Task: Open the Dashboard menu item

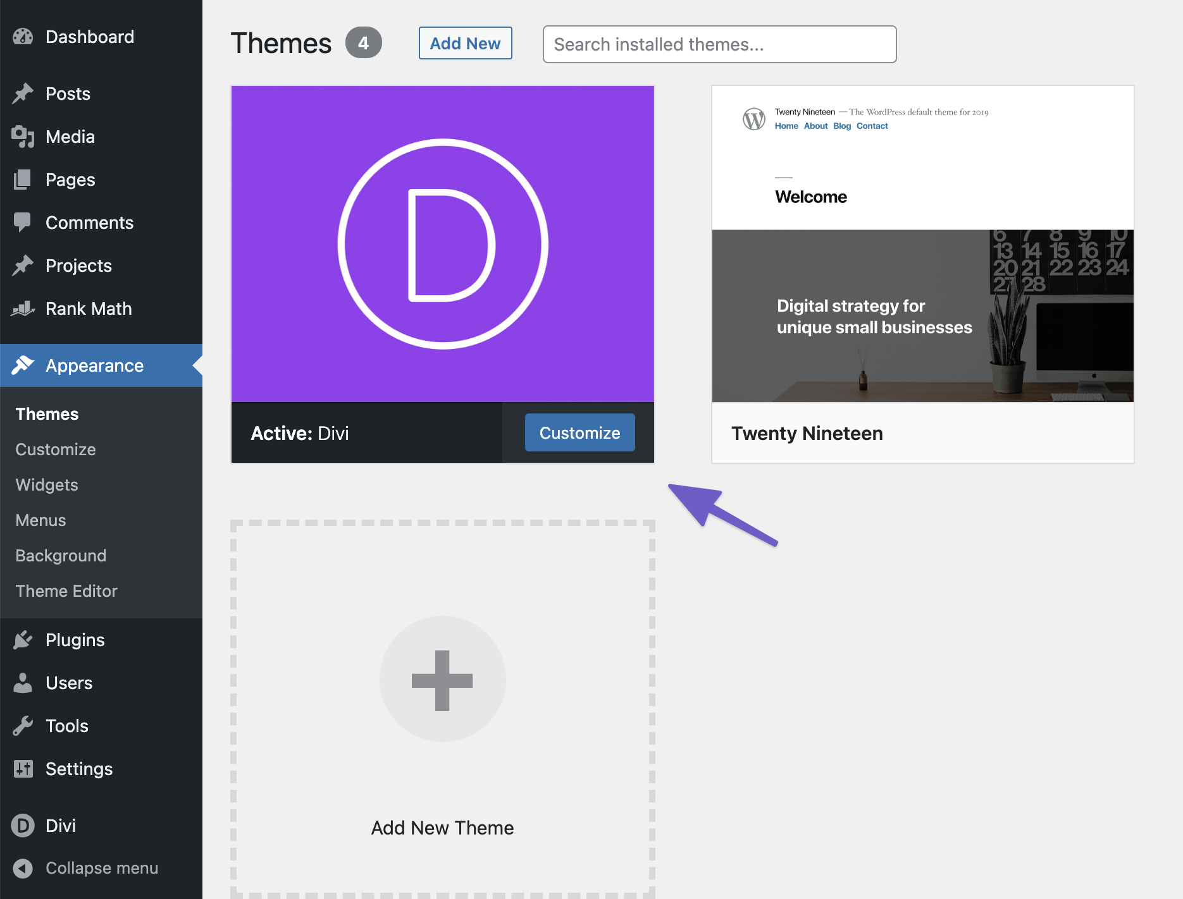Action: tap(101, 37)
